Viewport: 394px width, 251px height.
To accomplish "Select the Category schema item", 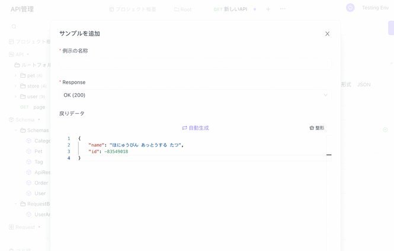I will 38,141.
